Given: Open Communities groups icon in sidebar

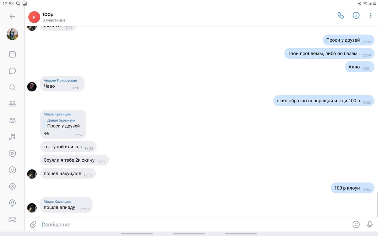Looking at the screenshot, I should click(12, 120).
